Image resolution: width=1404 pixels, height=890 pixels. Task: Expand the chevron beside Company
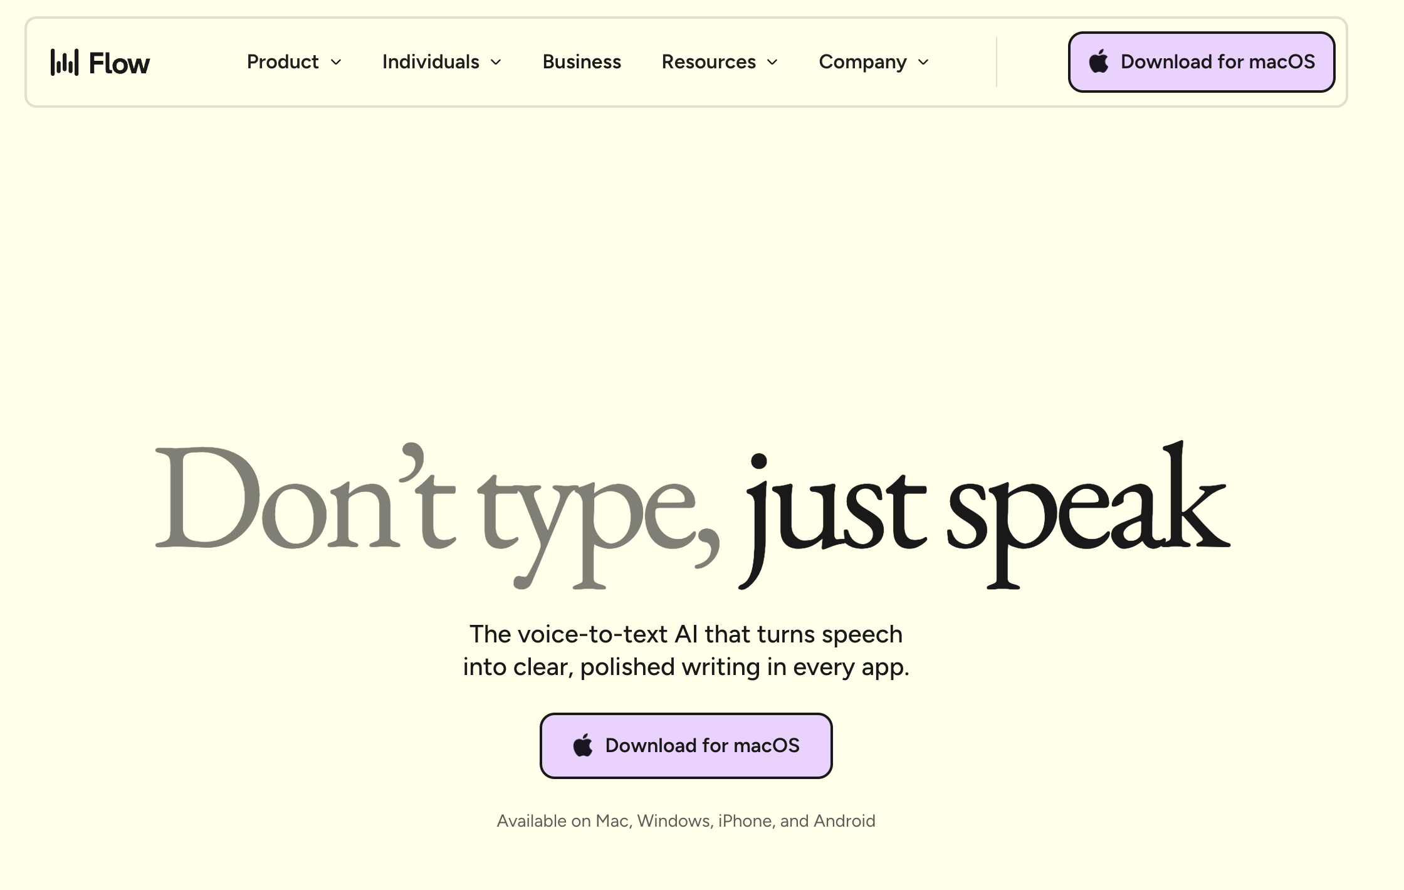(923, 62)
